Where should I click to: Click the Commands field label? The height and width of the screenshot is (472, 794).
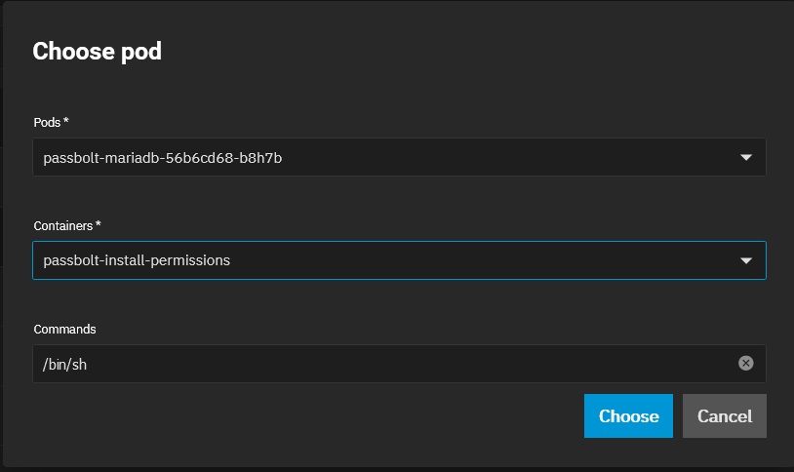tap(64, 330)
